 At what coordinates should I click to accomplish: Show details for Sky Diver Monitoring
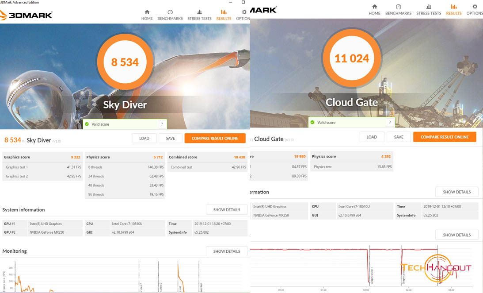pos(227,251)
